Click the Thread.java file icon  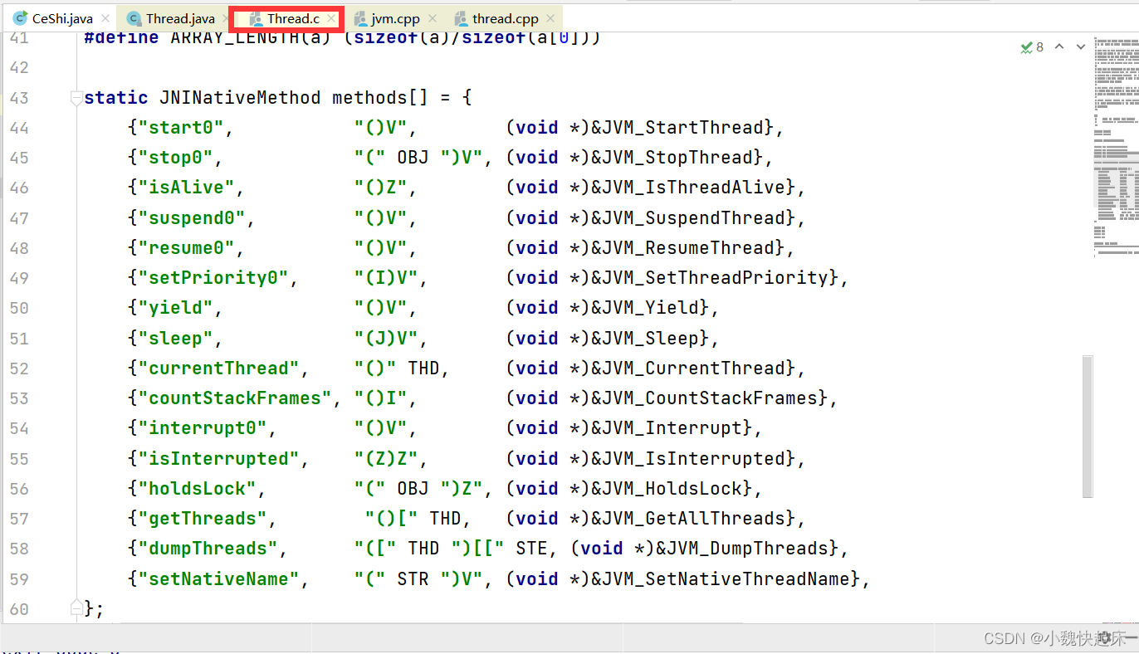click(134, 18)
